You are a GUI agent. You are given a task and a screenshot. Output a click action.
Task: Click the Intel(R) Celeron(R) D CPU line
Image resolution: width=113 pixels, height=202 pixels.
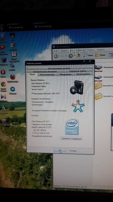pos(42,127)
